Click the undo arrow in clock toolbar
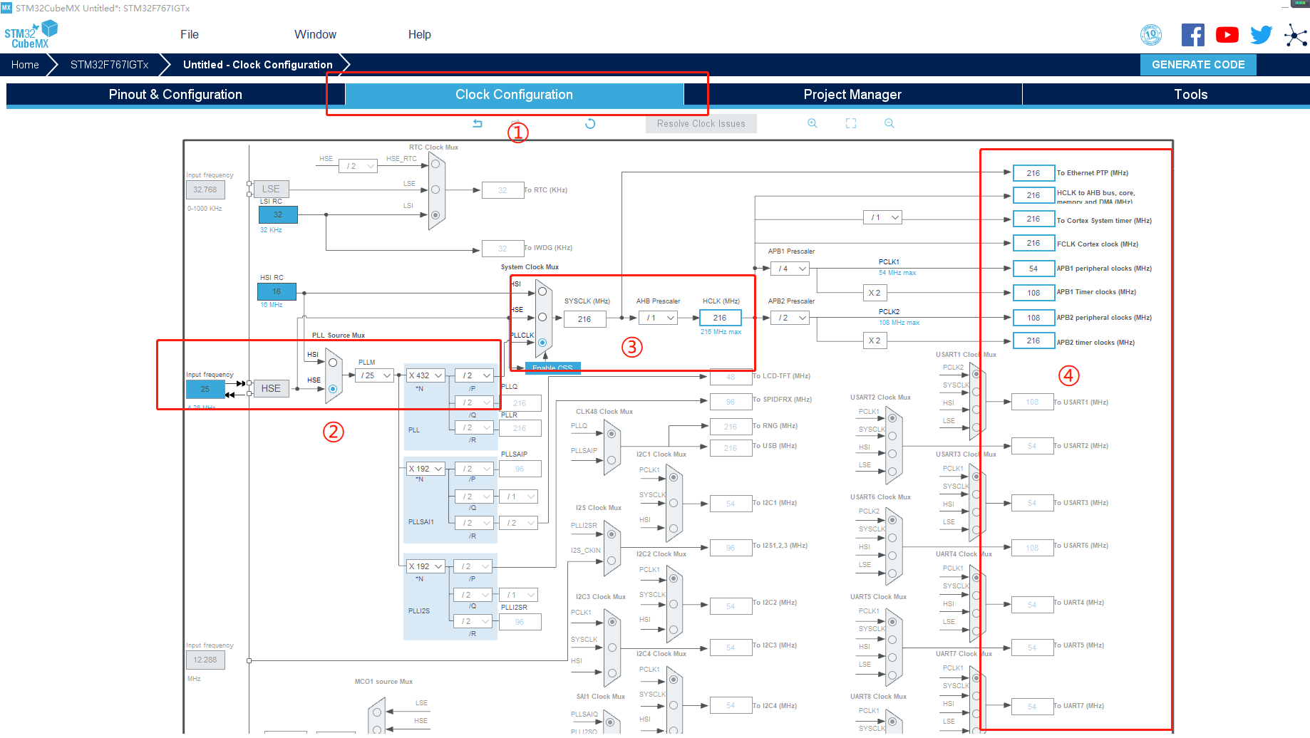 point(478,123)
